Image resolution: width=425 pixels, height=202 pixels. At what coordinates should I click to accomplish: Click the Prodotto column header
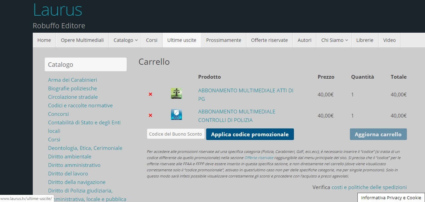tap(210, 77)
